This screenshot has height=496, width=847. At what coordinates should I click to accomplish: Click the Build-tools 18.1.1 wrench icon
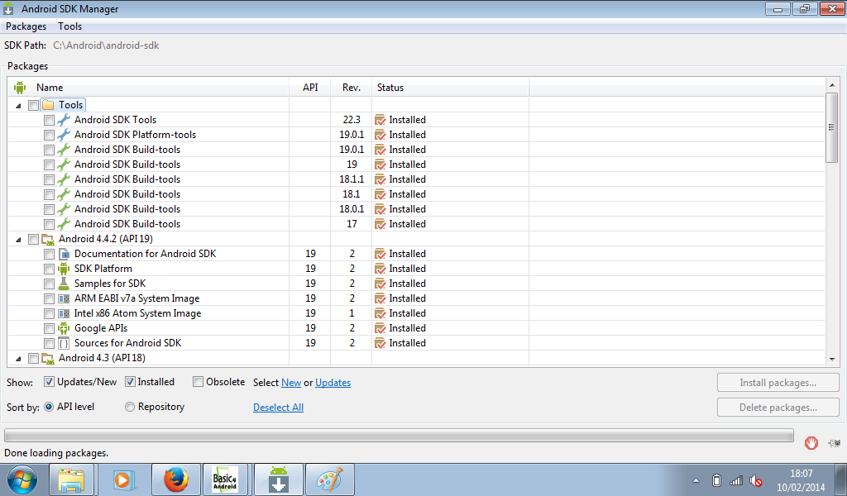64,179
